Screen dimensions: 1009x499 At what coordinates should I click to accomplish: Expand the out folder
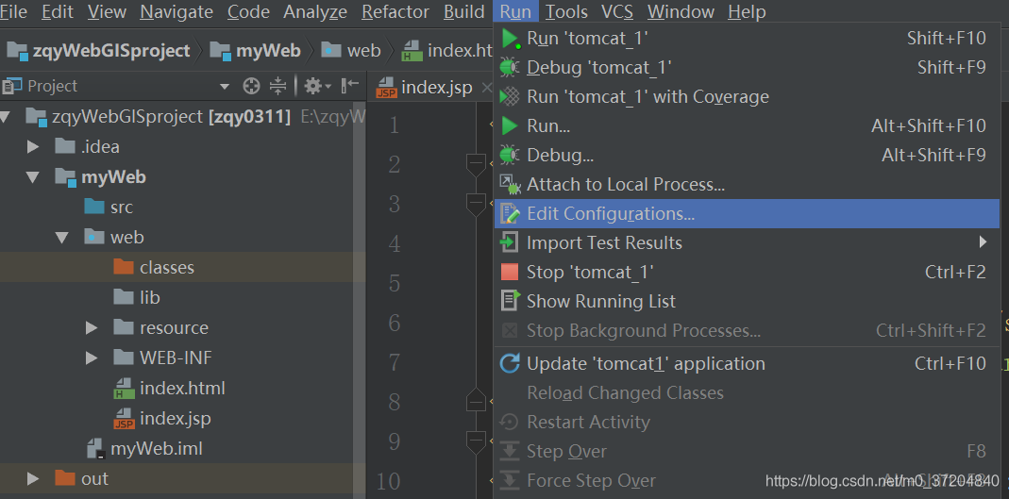pos(33,479)
